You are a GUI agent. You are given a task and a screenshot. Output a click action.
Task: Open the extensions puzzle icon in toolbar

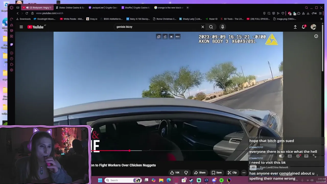tap(299, 13)
